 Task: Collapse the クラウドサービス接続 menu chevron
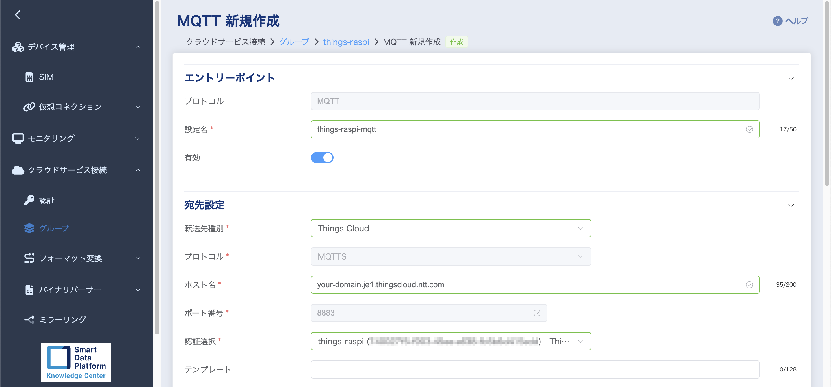click(x=138, y=170)
